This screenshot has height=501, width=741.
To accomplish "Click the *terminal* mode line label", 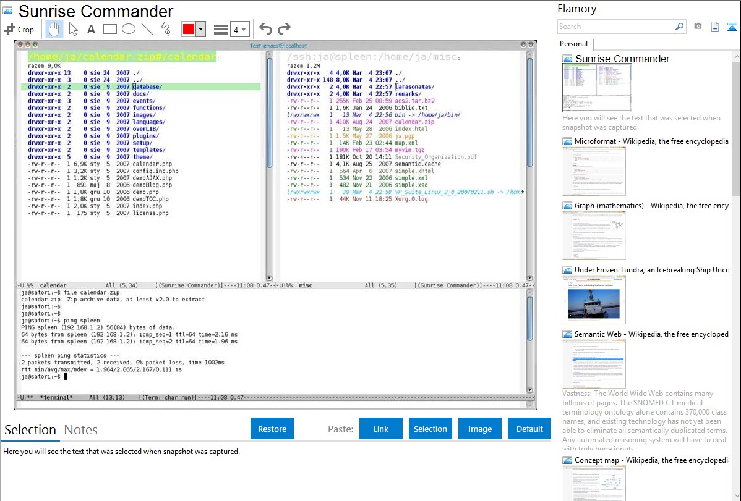I will [56, 398].
